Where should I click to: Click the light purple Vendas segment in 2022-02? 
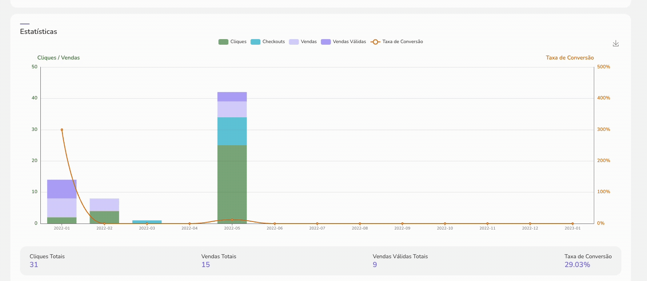click(x=104, y=204)
